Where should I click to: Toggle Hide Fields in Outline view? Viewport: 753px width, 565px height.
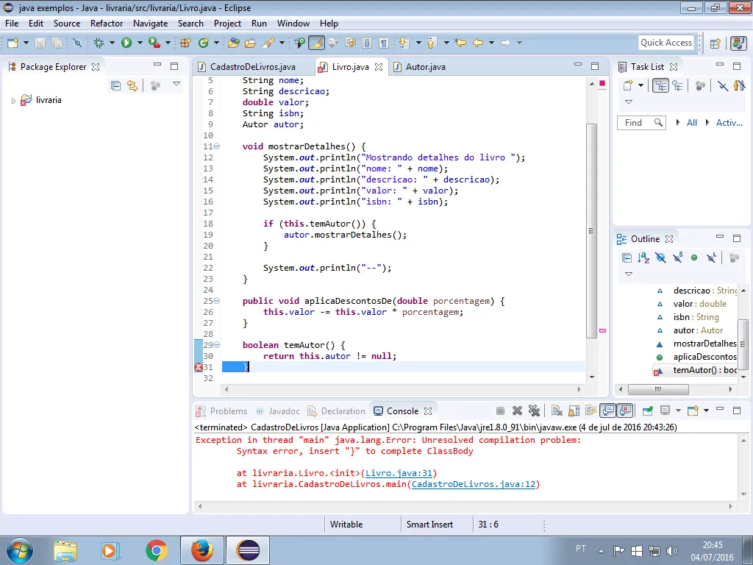[x=660, y=257]
